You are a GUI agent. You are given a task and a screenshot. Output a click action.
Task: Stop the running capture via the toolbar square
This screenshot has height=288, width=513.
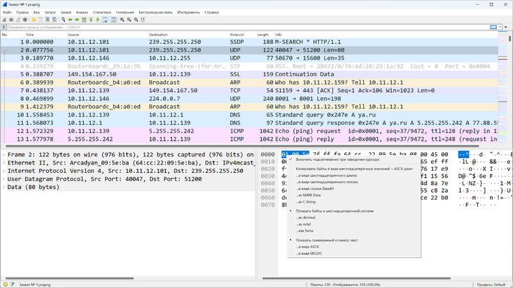[11, 20]
